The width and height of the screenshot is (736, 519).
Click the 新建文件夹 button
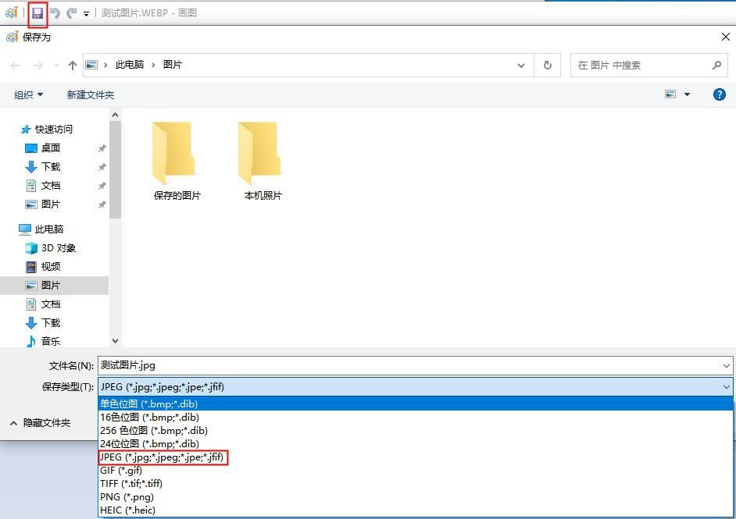coord(91,94)
